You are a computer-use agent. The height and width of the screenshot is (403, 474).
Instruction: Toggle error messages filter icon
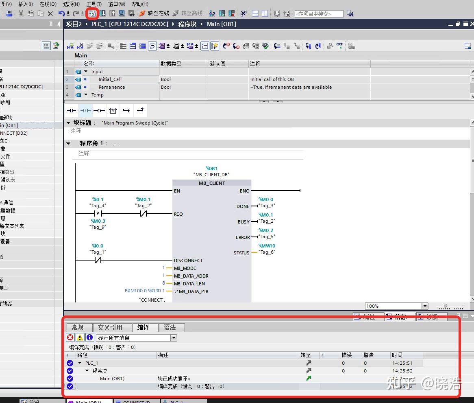pyautogui.click(x=70, y=337)
